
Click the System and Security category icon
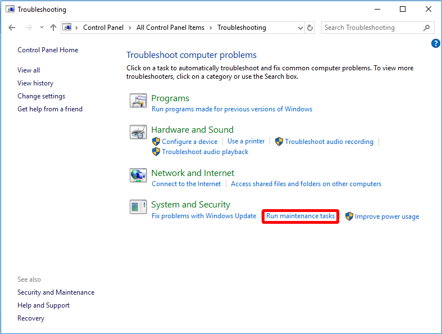138,207
